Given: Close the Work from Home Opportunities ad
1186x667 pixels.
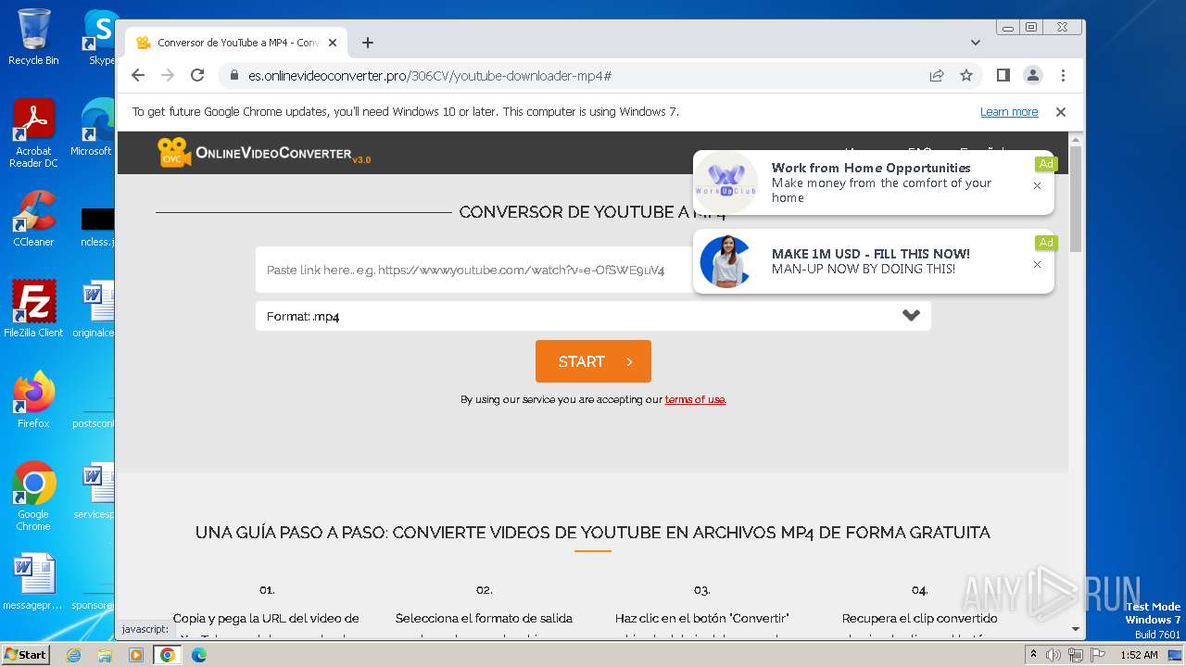Looking at the screenshot, I should pyautogui.click(x=1037, y=185).
